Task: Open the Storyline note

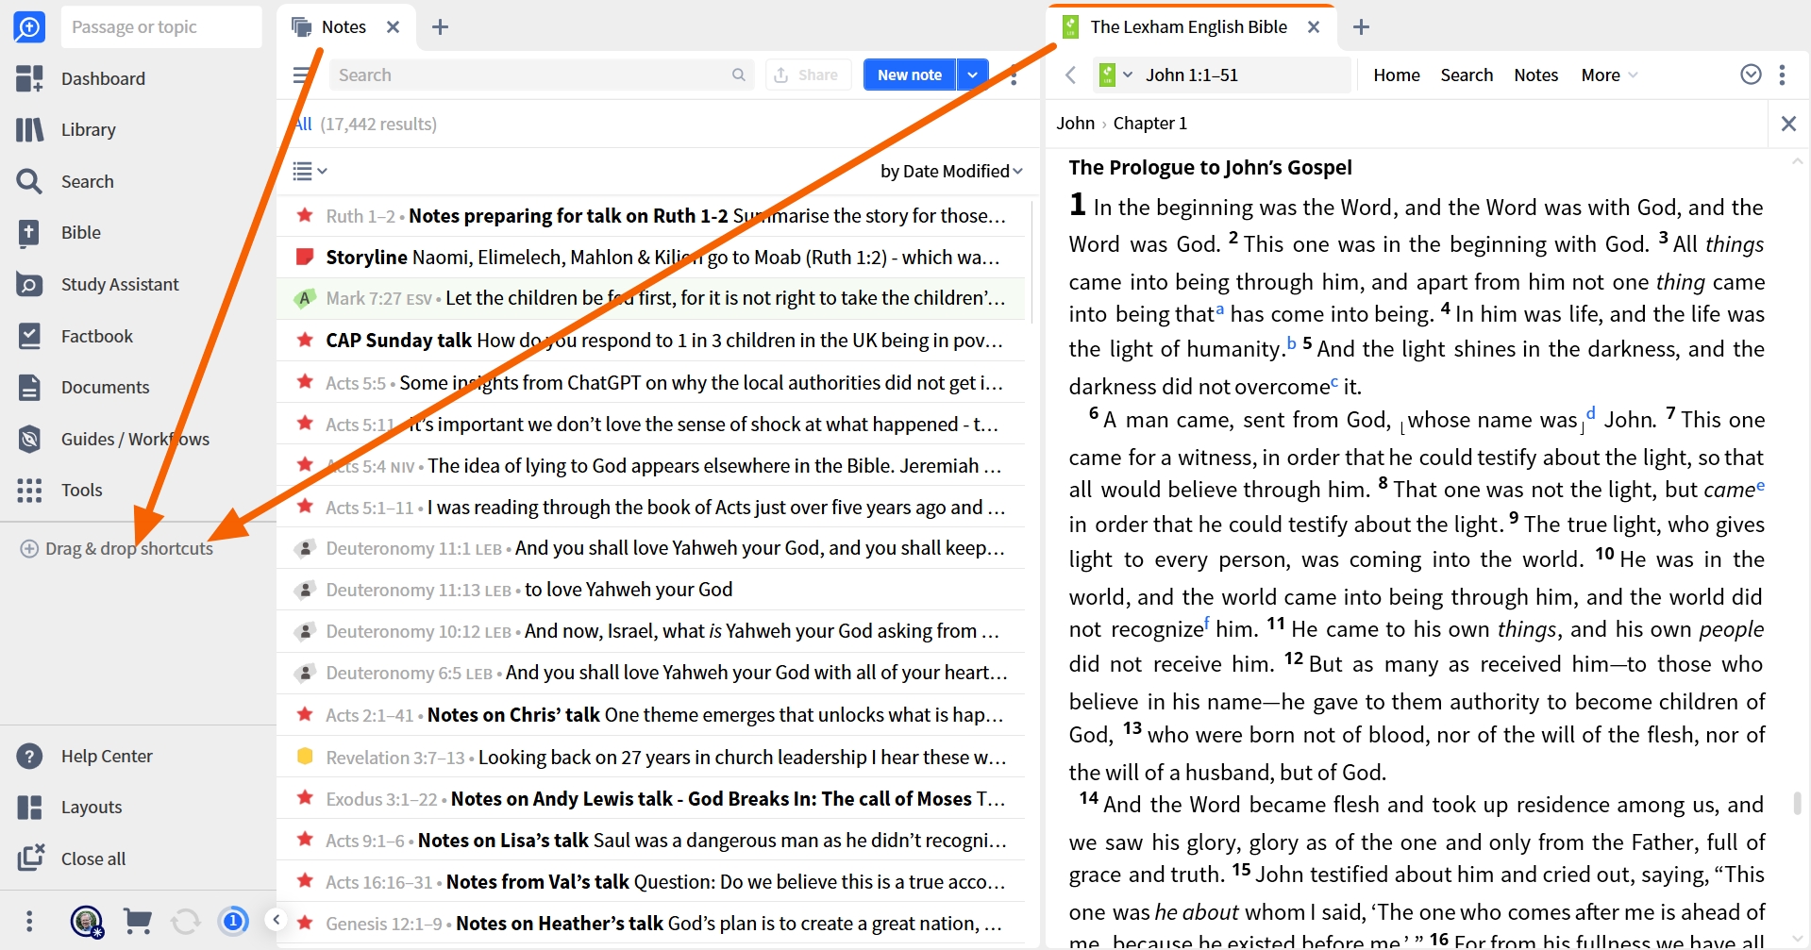Action: [x=651, y=257]
